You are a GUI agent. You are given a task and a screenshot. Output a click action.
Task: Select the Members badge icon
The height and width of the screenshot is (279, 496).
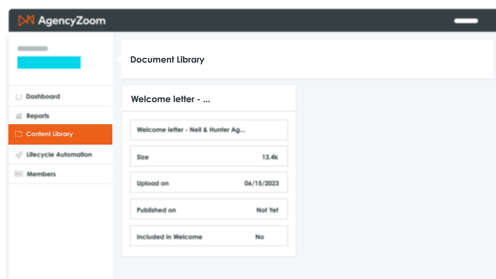[18, 174]
